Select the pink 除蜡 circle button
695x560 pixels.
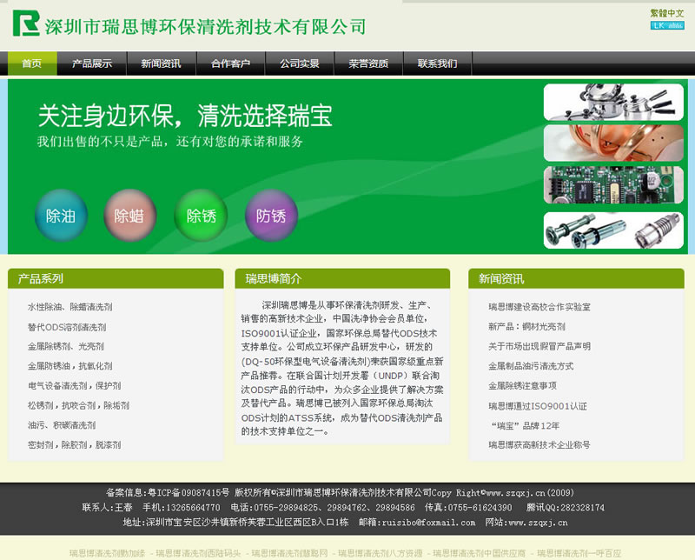point(129,216)
